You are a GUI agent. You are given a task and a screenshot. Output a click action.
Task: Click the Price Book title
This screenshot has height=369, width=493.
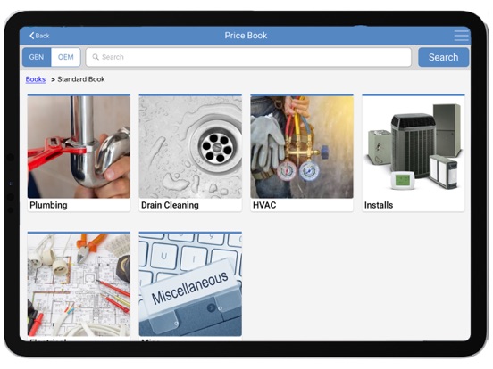click(246, 36)
